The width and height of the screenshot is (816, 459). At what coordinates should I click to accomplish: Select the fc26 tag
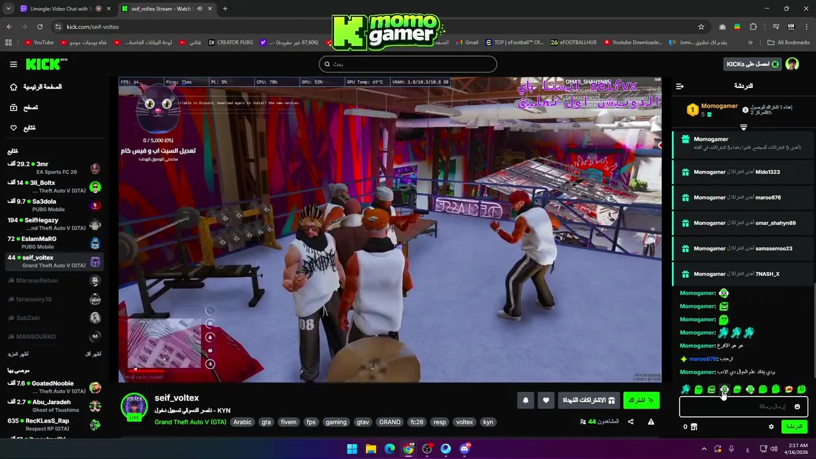coord(417,422)
